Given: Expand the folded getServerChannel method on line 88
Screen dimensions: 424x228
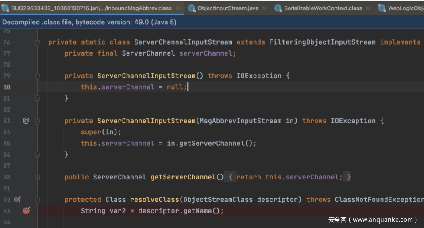Looking at the screenshot, I should click(38, 177).
